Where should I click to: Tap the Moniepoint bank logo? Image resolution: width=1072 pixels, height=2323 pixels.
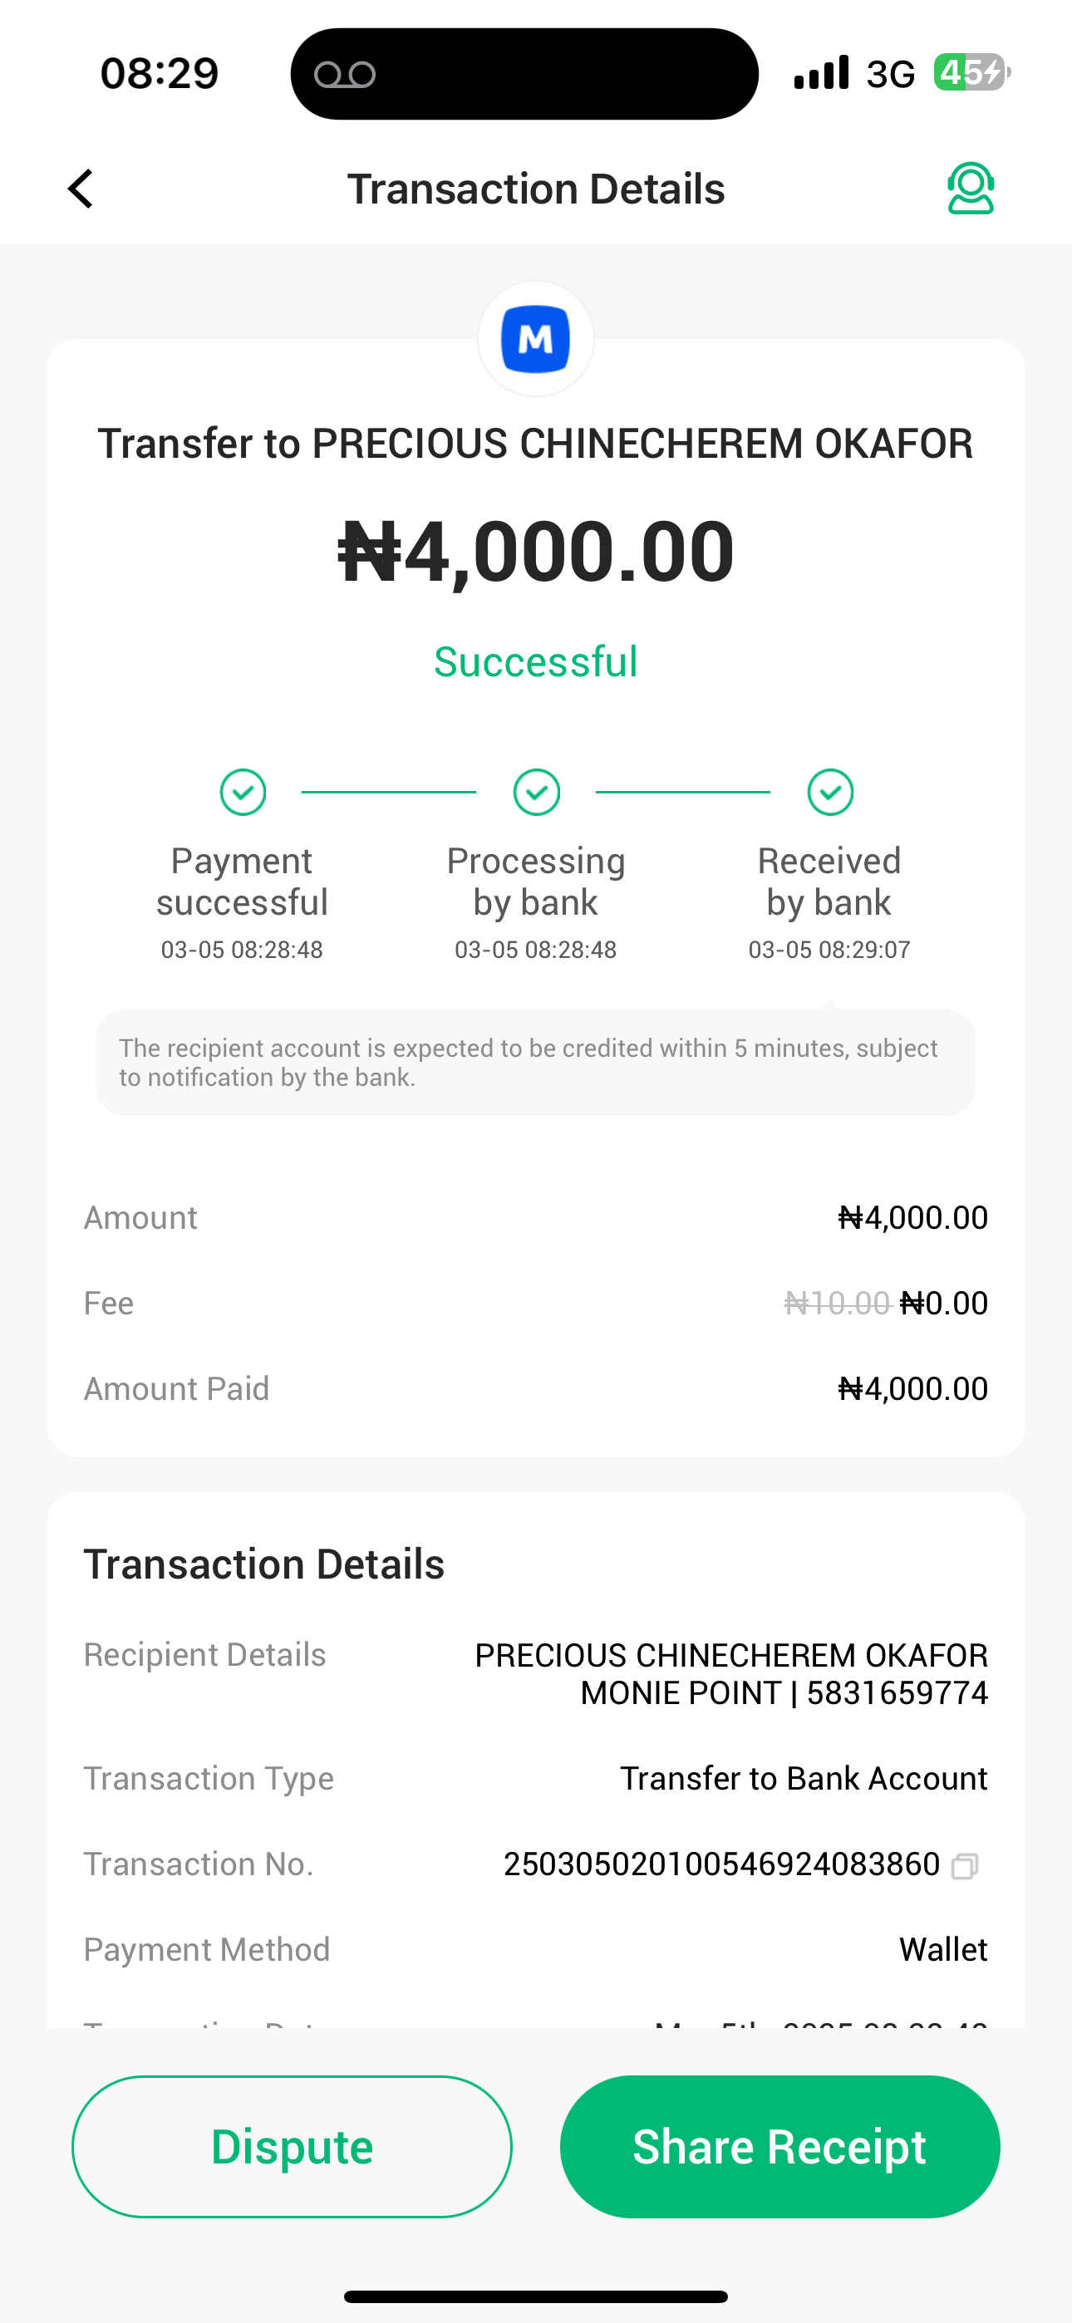pos(536,340)
